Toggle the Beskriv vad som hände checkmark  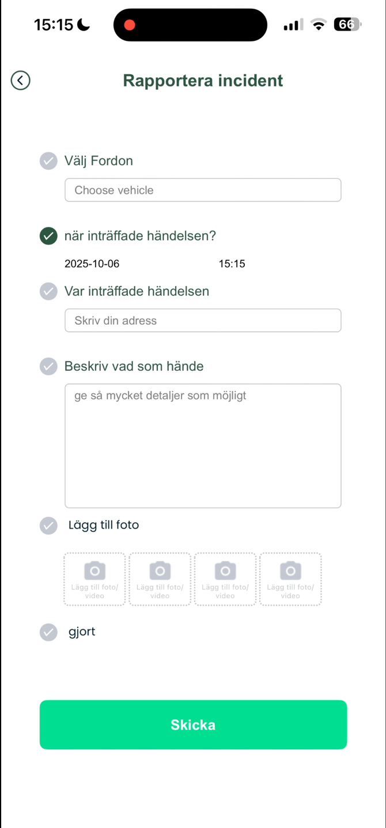(x=48, y=366)
